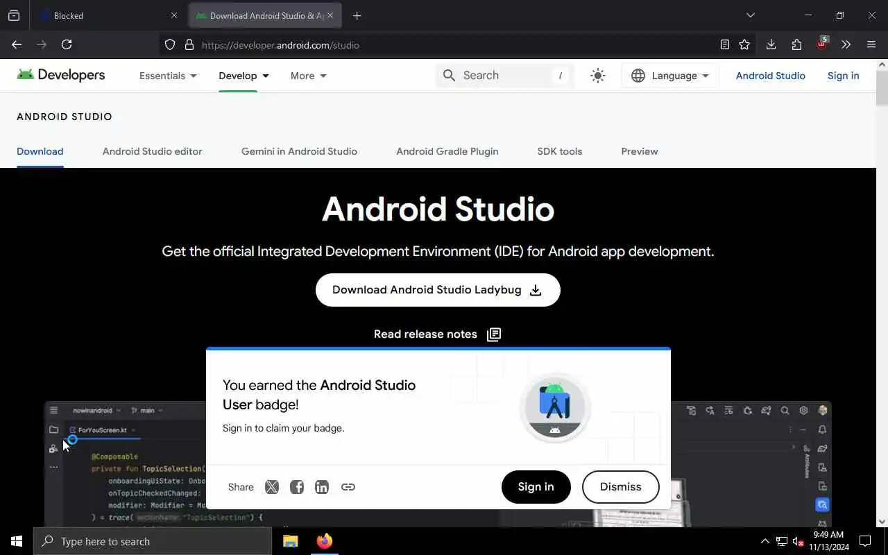Image resolution: width=888 pixels, height=555 pixels.
Task: Click the page vertical scrollbar thumb
Action: point(882,89)
